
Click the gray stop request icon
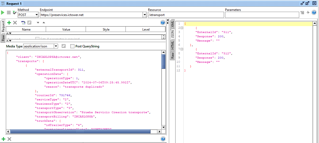pyautogui.click(x=9, y=13)
